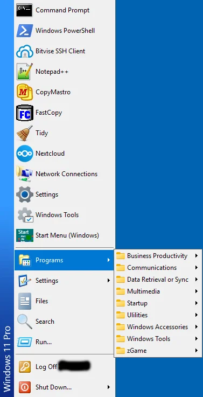Image resolution: width=203 pixels, height=397 pixels.
Task: Click the Network Connections icon
Action: (25, 174)
